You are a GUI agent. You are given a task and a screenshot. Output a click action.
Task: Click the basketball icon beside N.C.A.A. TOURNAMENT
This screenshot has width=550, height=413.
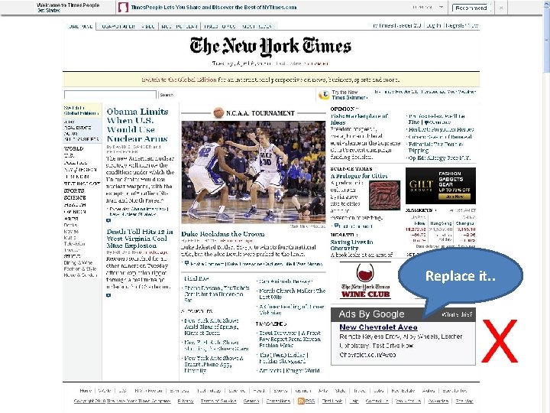(218, 112)
